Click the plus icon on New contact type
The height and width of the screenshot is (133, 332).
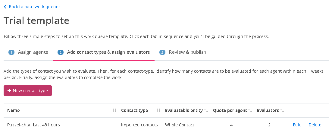tap(9, 91)
